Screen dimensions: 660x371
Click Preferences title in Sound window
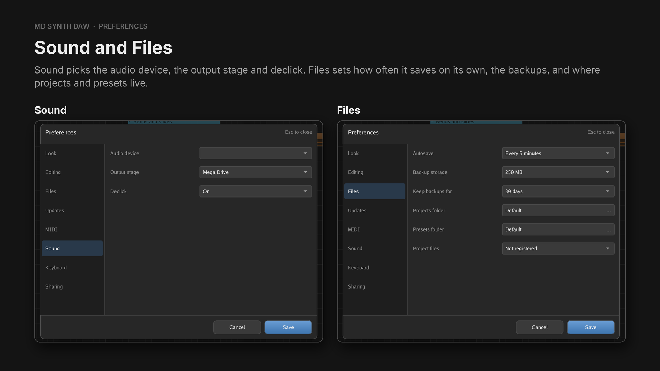60,132
